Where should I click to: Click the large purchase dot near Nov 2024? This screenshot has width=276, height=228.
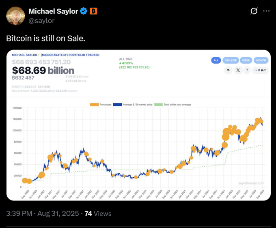[x=224, y=145]
